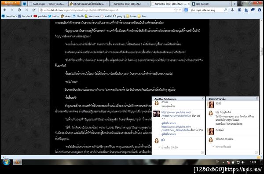
Task: Open Facebook notifications globe icon
Action: pyautogui.click(x=260, y=10)
